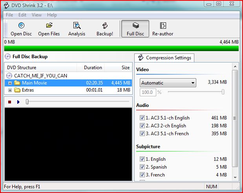Open the Automatic video compression dropdown
Screen dimensions: 243x193
[x=168, y=83]
